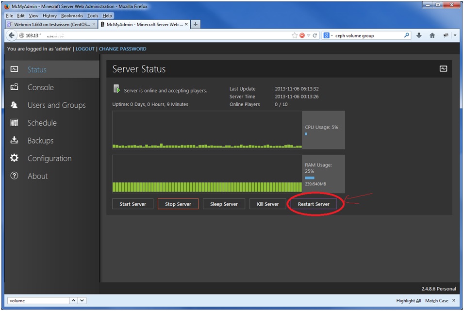The height and width of the screenshot is (311, 464).
Task: Click the red stop loading icon
Action: point(302,35)
